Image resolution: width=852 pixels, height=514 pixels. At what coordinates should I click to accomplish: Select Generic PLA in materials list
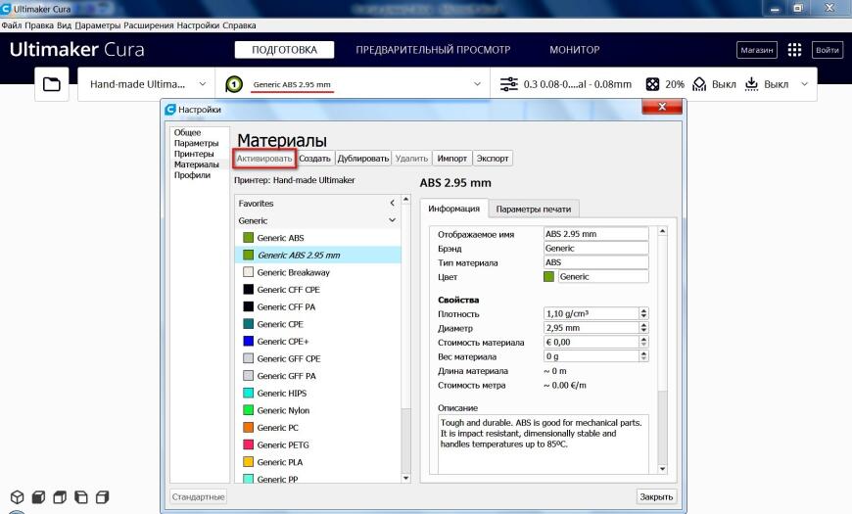pyautogui.click(x=318, y=462)
